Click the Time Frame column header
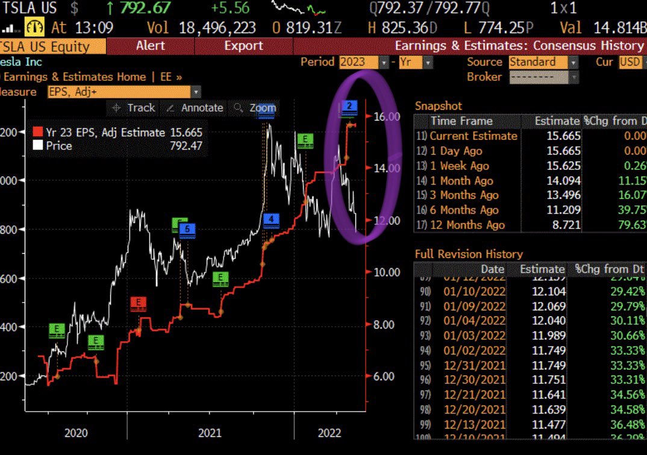The width and height of the screenshot is (647, 455). point(461,121)
